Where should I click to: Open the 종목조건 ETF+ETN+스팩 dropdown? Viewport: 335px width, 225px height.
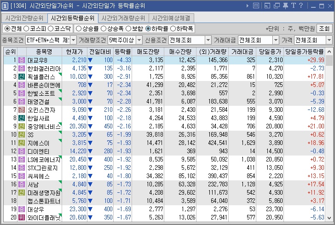pos(73,40)
